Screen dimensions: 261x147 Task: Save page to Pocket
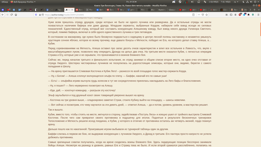pos(203,15)
